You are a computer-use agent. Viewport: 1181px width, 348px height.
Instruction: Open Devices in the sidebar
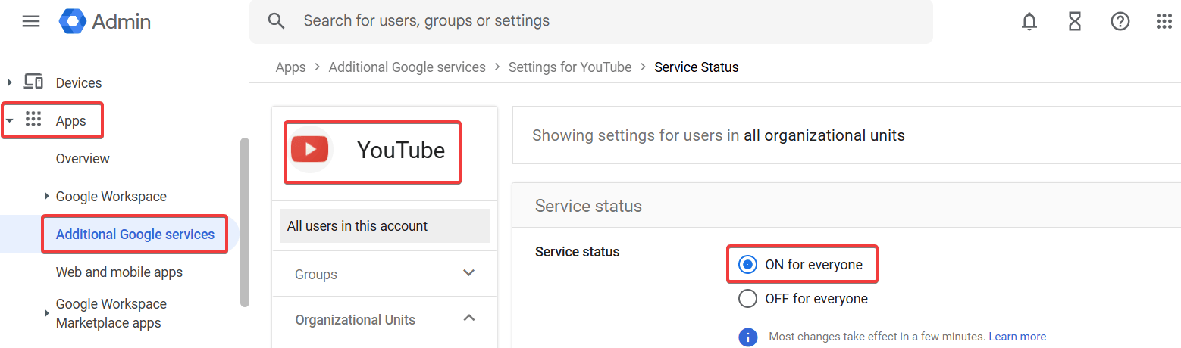pos(79,83)
